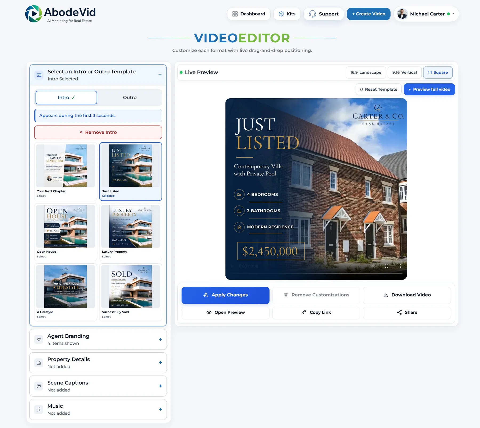Switch to the Outro toggle
This screenshot has width=480, height=428.
click(x=130, y=98)
